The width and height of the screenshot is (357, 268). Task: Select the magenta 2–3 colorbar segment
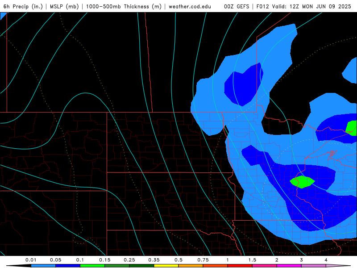(289, 266)
